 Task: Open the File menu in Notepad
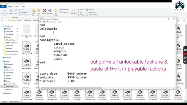coord(41,22)
